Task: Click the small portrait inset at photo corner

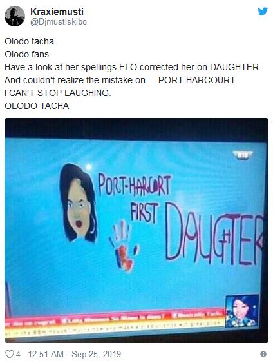Action: pos(242,311)
